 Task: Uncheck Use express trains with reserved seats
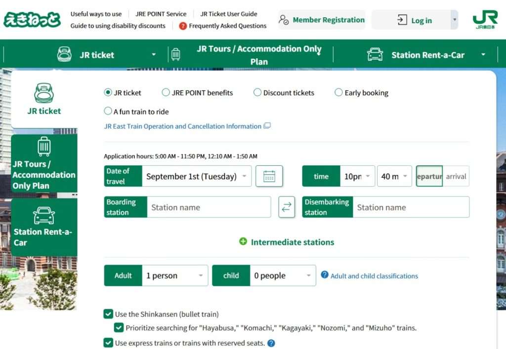[x=108, y=343]
